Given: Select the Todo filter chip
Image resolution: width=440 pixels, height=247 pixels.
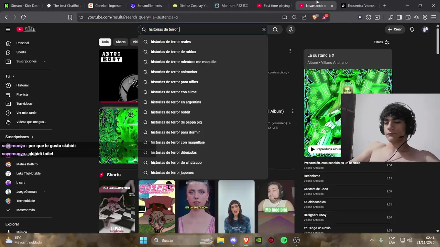Looking at the screenshot, I should [105, 42].
